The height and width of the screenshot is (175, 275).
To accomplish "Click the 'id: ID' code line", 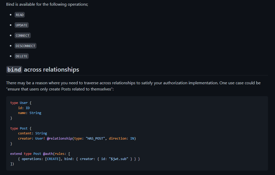I will coord(24,108).
